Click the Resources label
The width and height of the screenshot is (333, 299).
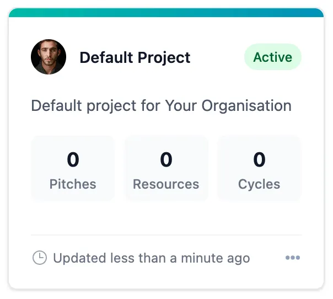[x=166, y=184]
